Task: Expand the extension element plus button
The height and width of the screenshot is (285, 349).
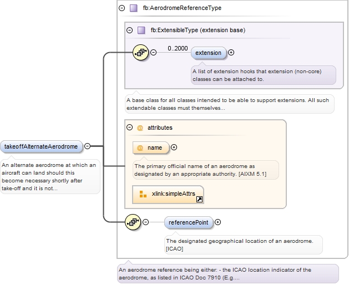Action: [231, 53]
